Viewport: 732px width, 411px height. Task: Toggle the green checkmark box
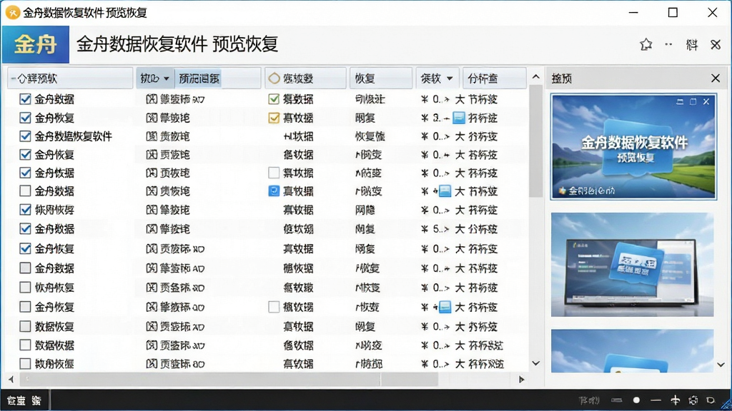(274, 98)
